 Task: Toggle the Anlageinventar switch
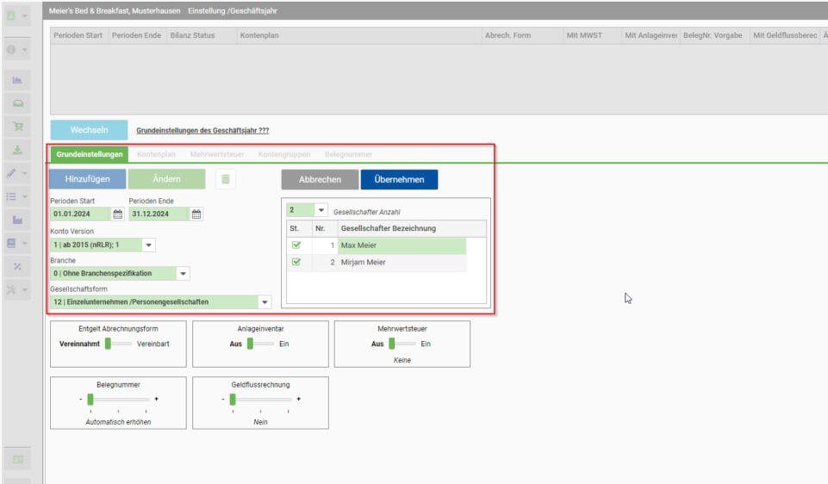click(x=260, y=344)
